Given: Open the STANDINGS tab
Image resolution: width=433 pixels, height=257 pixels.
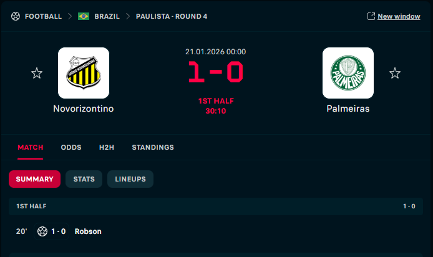Looking at the screenshot, I should click(x=153, y=148).
